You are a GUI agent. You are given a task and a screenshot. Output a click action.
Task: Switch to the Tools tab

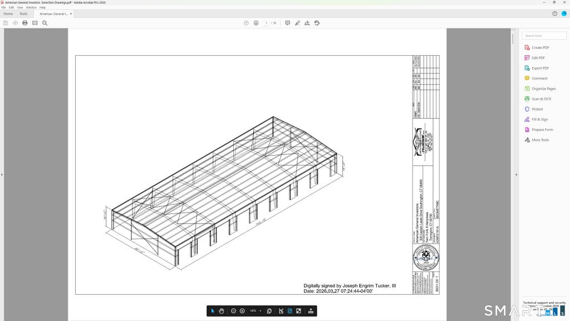click(x=23, y=14)
